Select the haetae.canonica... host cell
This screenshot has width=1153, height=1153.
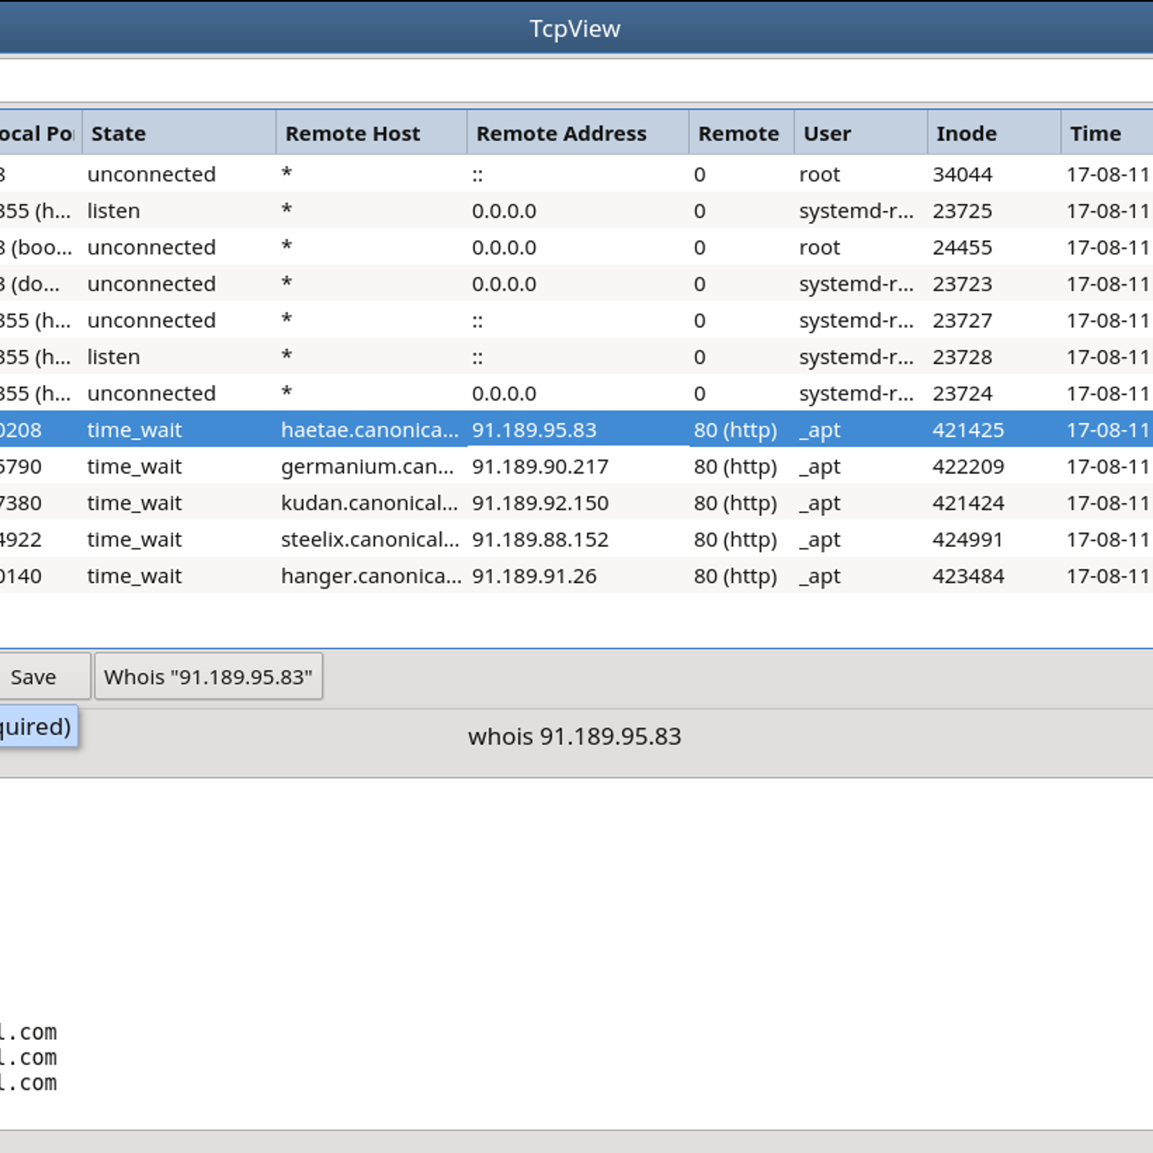tap(370, 430)
